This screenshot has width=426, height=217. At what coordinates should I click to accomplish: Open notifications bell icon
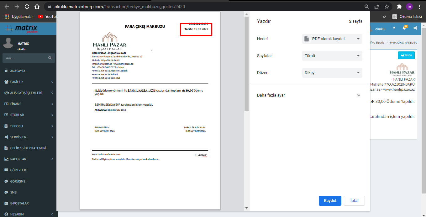(x=404, y=28)
